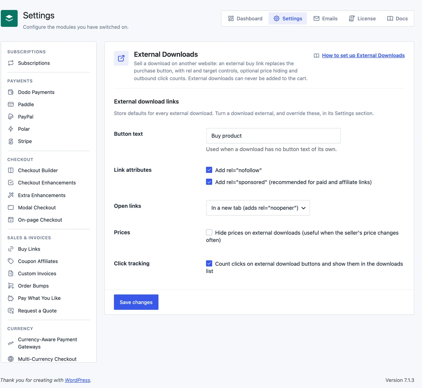
Task: Click the Polar lightning bolt icon
Action: pos(11,129)
